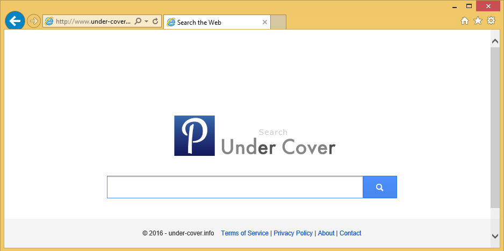Refresh the page using the reload icon
Image resolution: width=504 pixels, height=251 pixels.
pyautogui.click(x=155, y=21)
